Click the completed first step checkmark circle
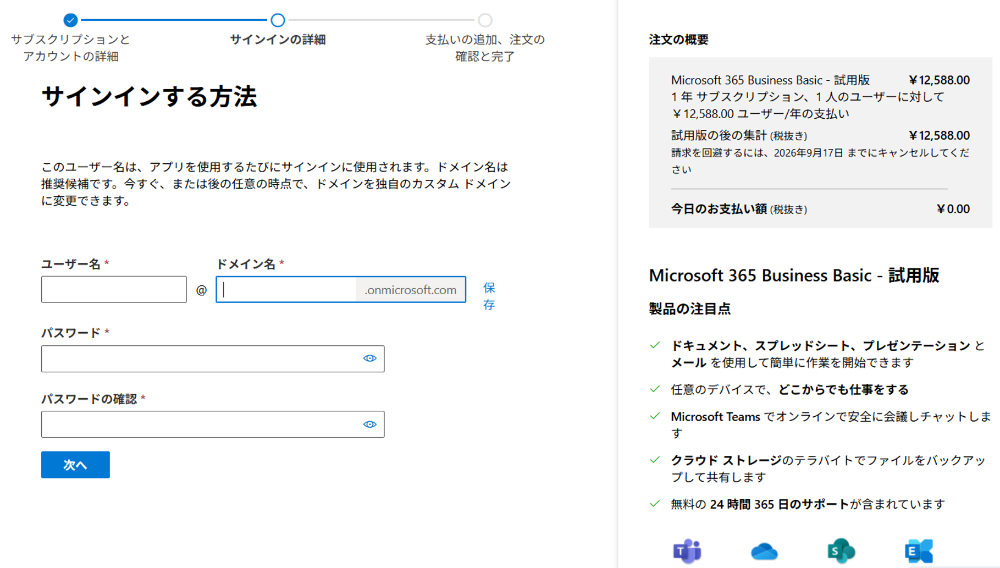Screen dimensions: 1000x568 pyautogui.click(x=70, y=20)
